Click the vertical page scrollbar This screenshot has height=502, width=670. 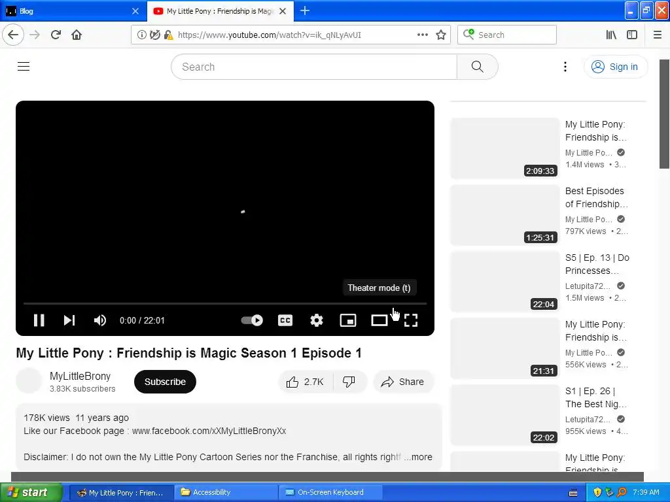(664, 114)
